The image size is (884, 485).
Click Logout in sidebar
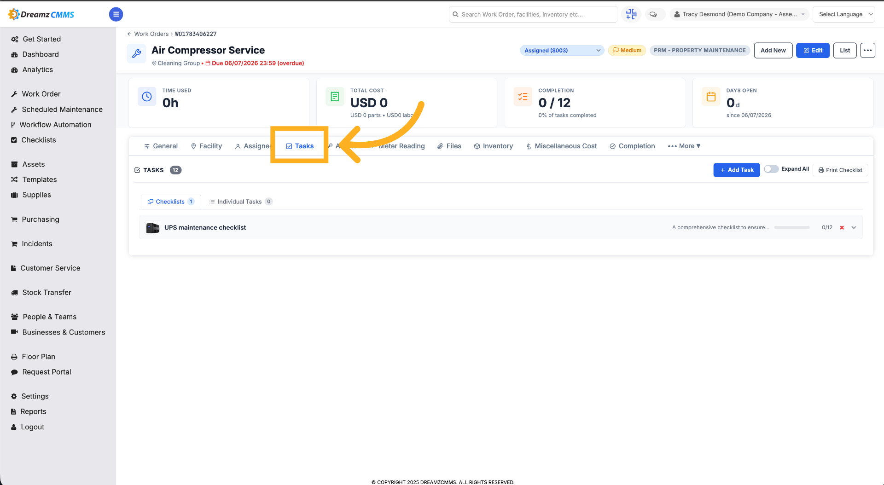33,427
